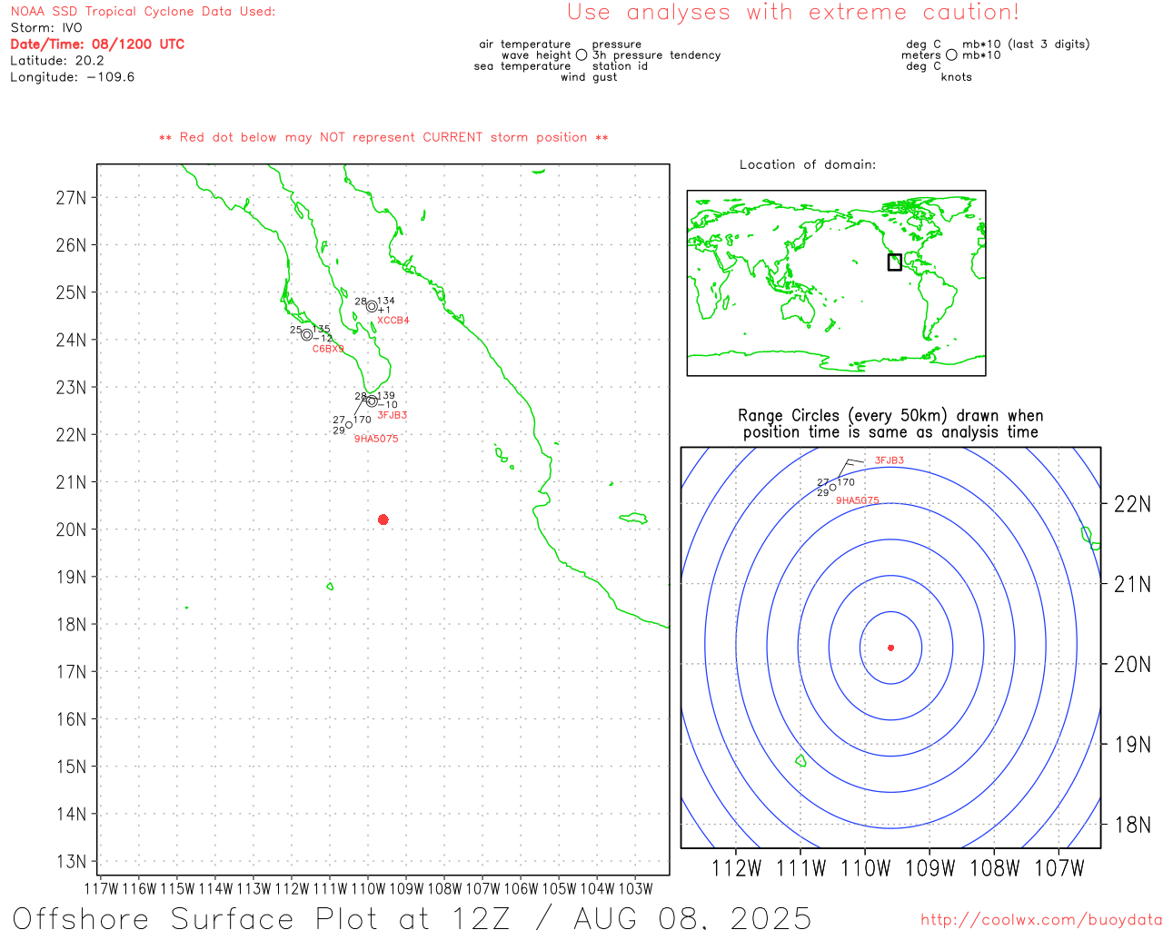Click the '117W' longitude axis label
This screenshot has width=1163, height=930.
pos(101,888)
